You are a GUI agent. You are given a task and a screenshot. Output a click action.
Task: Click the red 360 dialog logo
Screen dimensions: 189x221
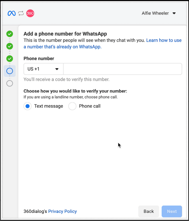30,13
